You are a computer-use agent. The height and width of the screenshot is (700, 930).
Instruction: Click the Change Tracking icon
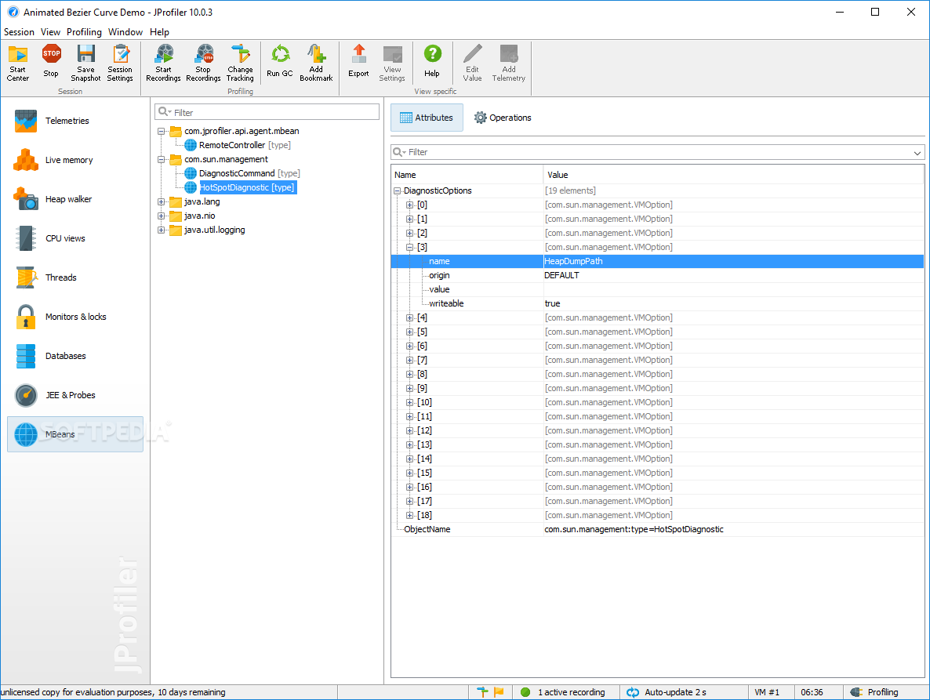click(x=240, y=54)
